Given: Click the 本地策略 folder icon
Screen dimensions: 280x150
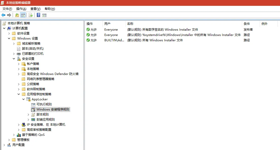Looking at the screenshot, I should pyautogui.click(x=24, y=69).
